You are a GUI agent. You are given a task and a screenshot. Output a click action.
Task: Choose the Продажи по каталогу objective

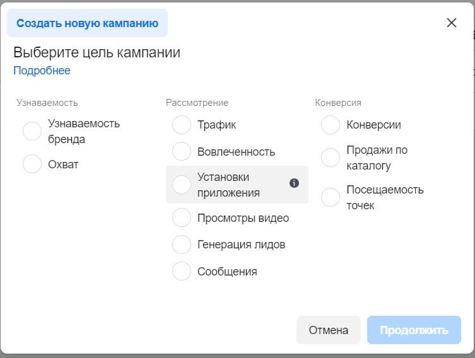pyautogui.click(x=331, y=158)
